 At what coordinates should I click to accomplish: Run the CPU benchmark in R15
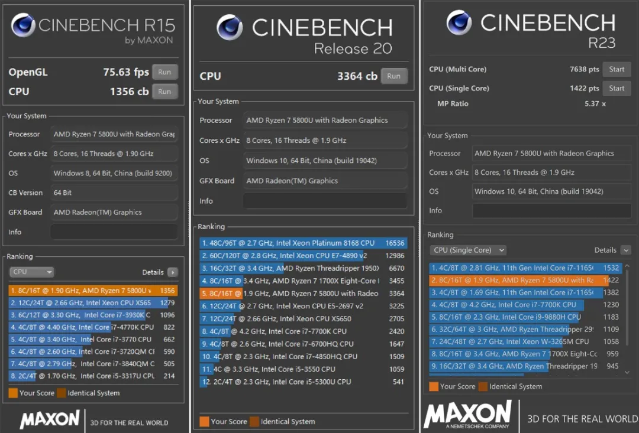click(x=164, y=92)
